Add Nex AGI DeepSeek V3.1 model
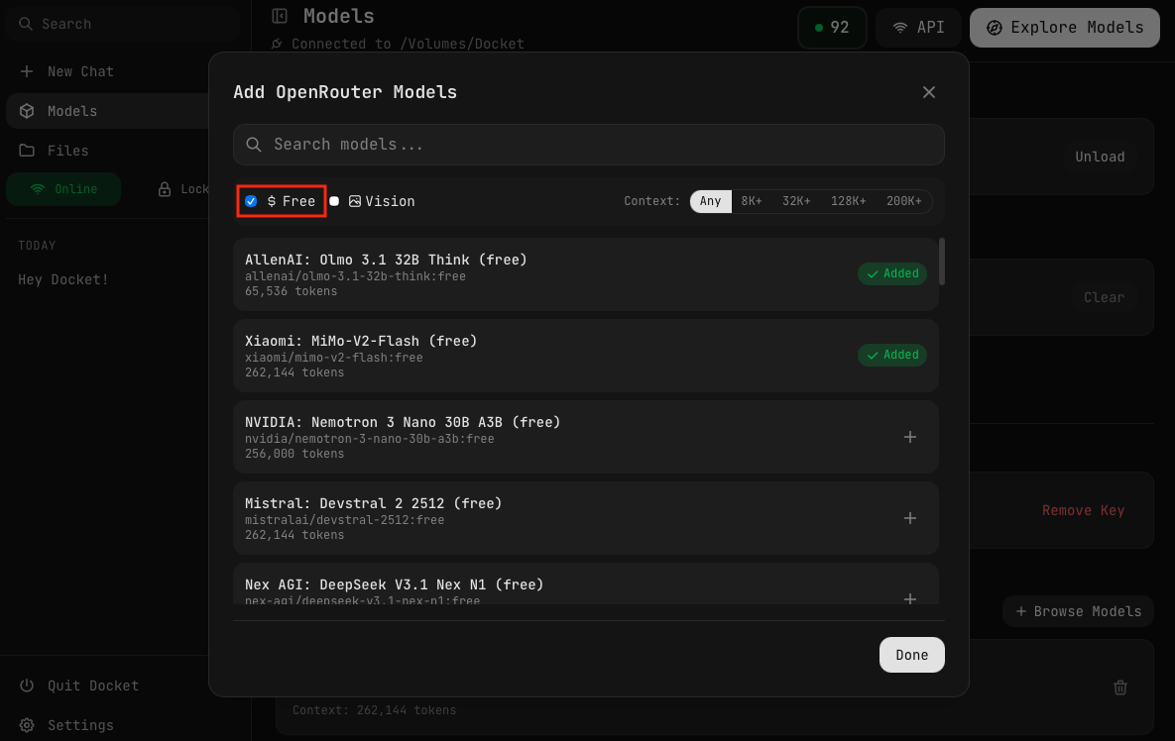This screenshot has width=1175, height=741. (x=910, y=598)
